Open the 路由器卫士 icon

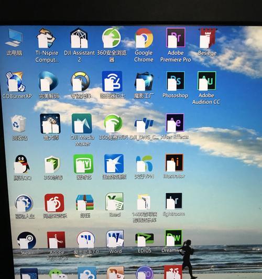(112, 81)
